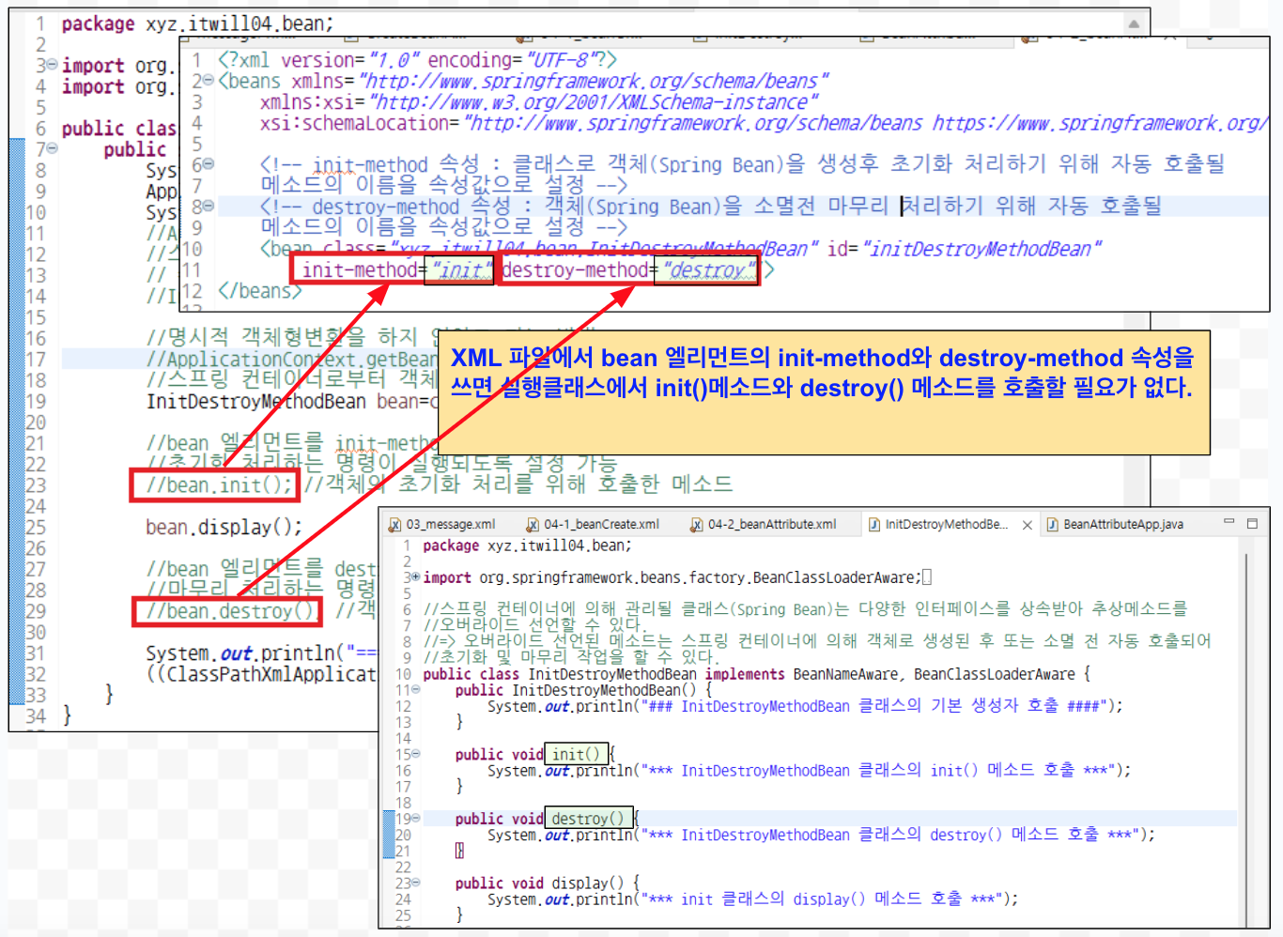Click the println with 'display() 메소드 호출' text
1283x937 pixels.
click(x=752, y=899)
